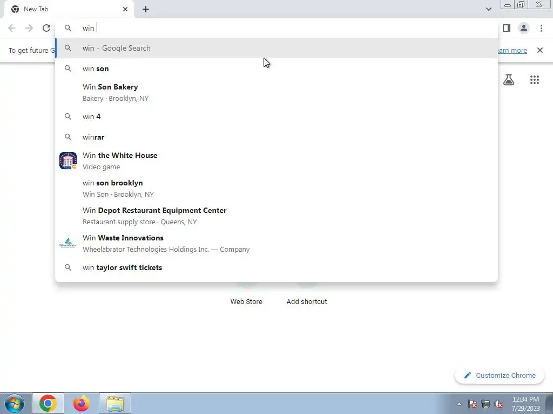Click the search icon beside 'winrar'
This screenshot has width=553, height=414.
coord(68,137)
